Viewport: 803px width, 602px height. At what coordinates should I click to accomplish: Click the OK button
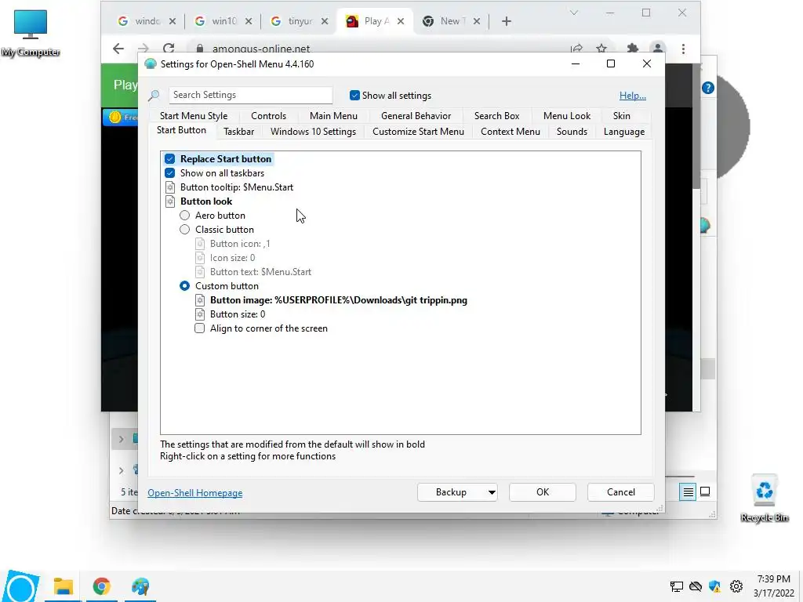click(543, 492)
